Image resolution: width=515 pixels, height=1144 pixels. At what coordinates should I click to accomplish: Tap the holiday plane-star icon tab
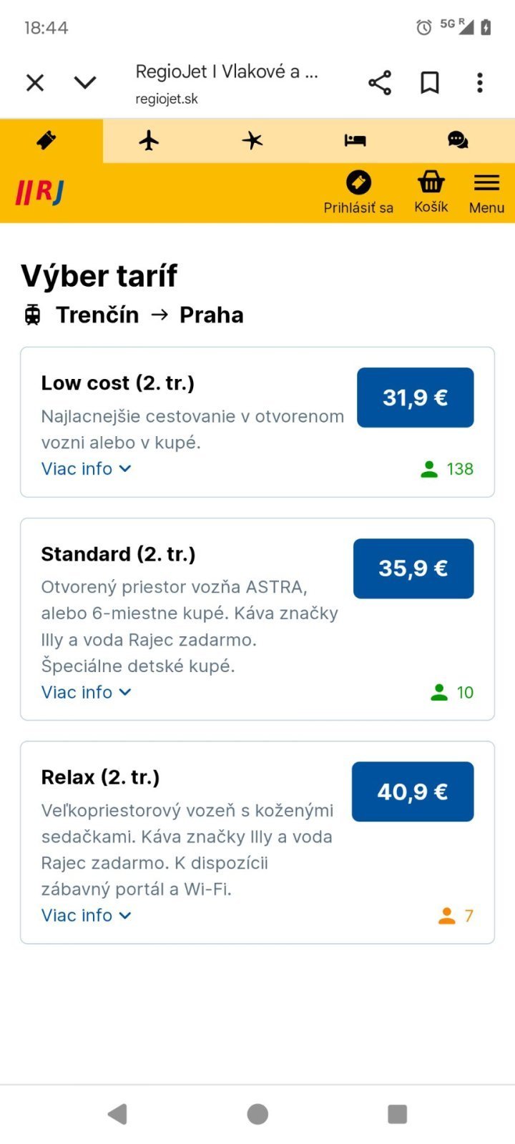coord(252,140)
